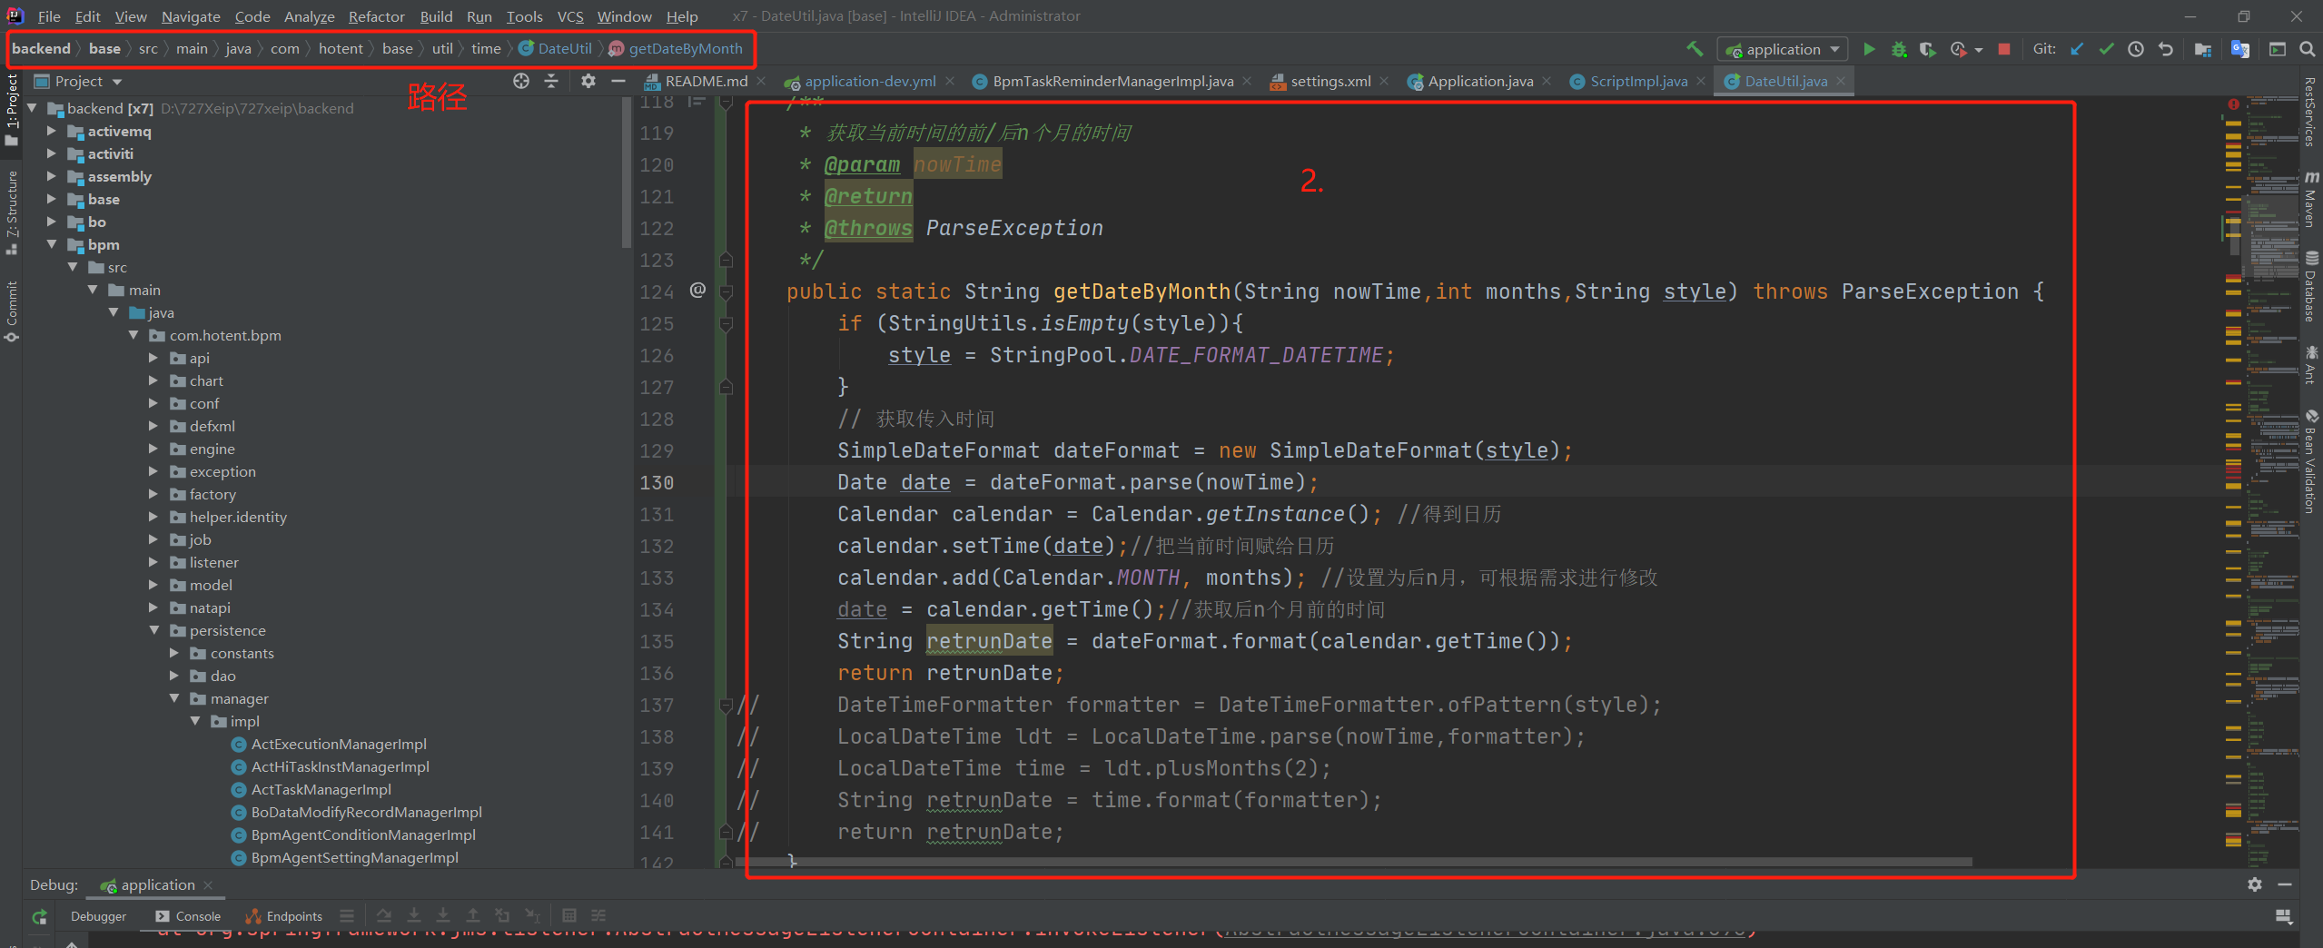Click DateUtil in the breadcrumb path

564,49
